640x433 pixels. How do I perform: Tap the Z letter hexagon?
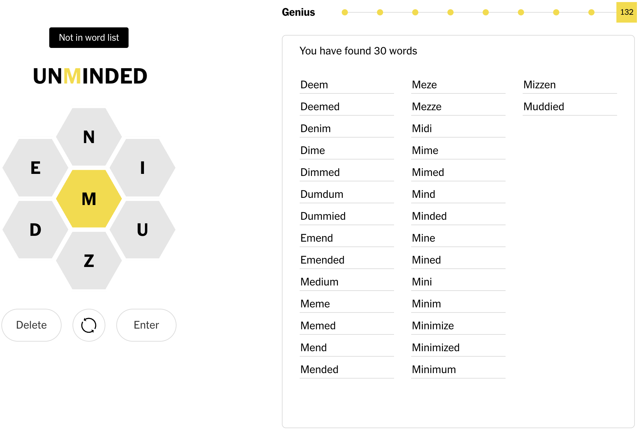pyautogui.click(x=89, y=261)
